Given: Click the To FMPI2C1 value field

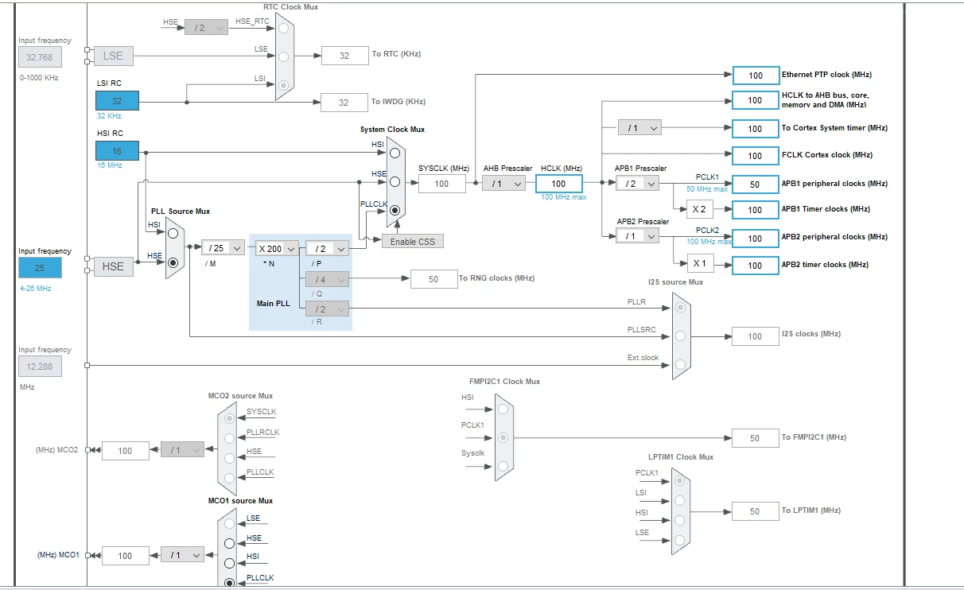Looking at the screenshot, I should tap(756, 438).
